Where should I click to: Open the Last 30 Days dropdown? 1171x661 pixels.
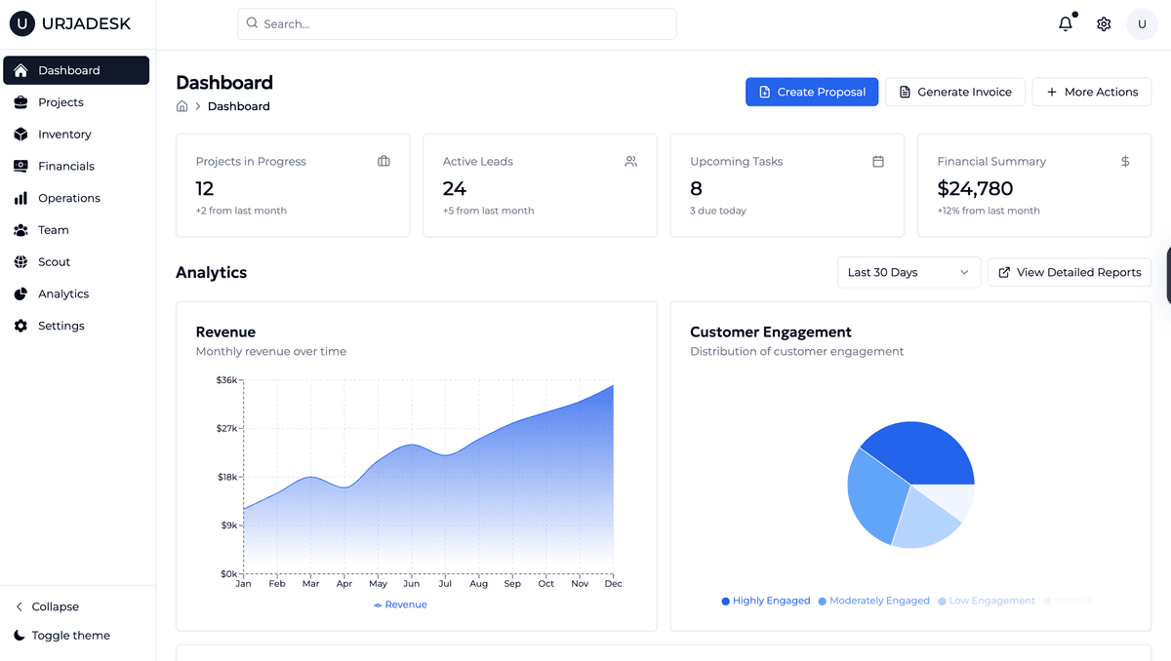[x=908, y=272]
